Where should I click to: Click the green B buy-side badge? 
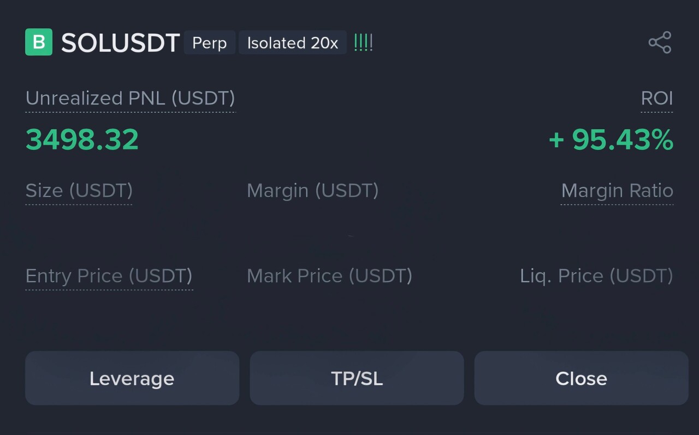tap(39, 43)
